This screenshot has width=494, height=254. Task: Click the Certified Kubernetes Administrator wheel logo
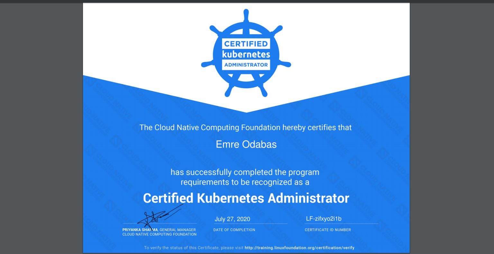point(246,53)
